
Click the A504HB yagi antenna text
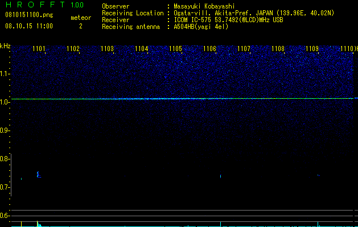coord(201,27)
